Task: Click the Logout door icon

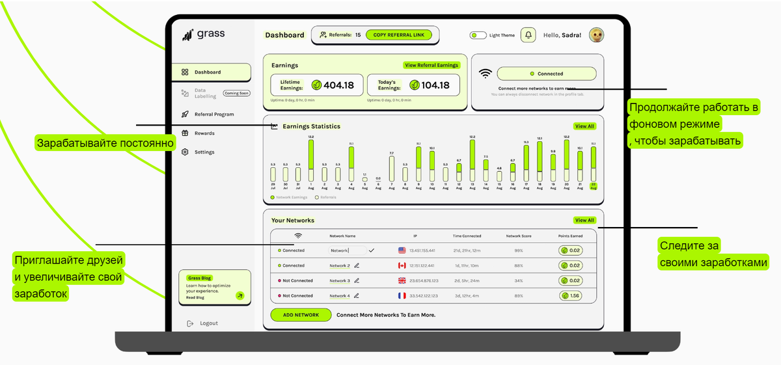Action: 190,323
